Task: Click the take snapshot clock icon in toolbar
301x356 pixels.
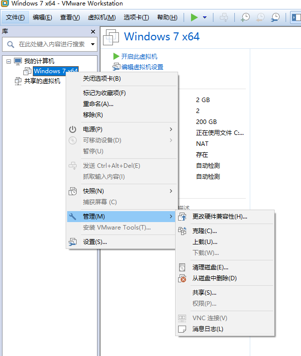Action: 245,17
